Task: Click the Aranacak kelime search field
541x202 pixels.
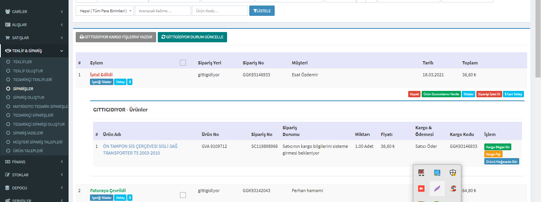Action: [162, 11]
